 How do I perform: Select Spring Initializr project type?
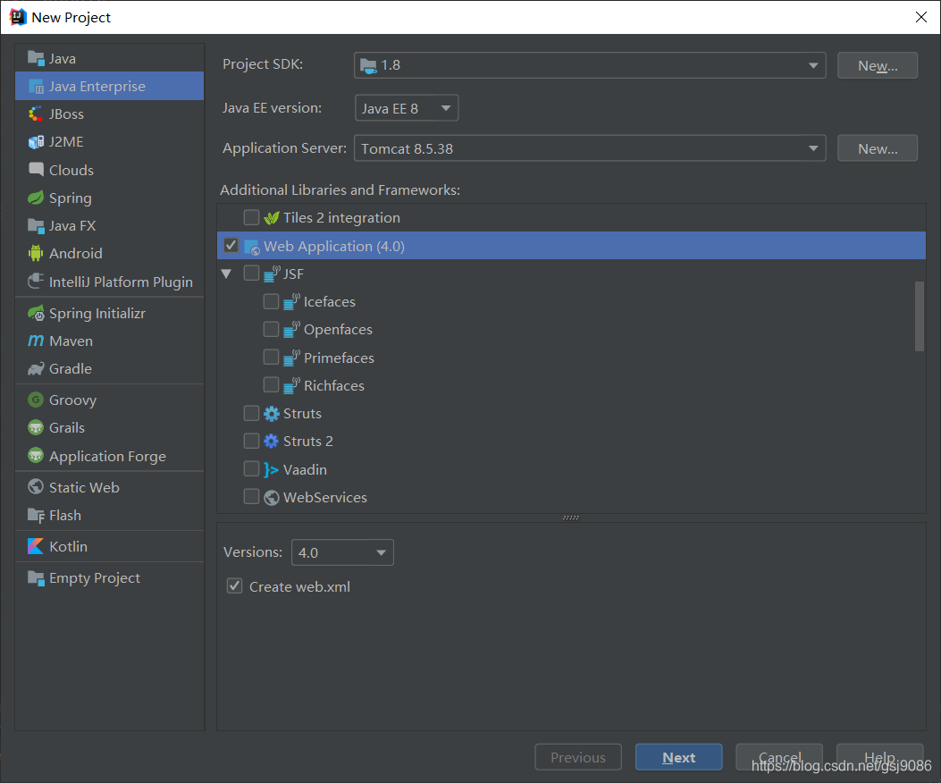tap(97, 313)
